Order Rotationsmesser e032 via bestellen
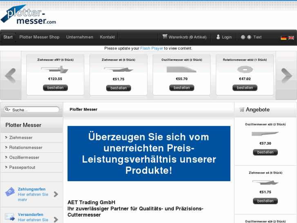This screenshot has height=223, width=297. point(245,88)
